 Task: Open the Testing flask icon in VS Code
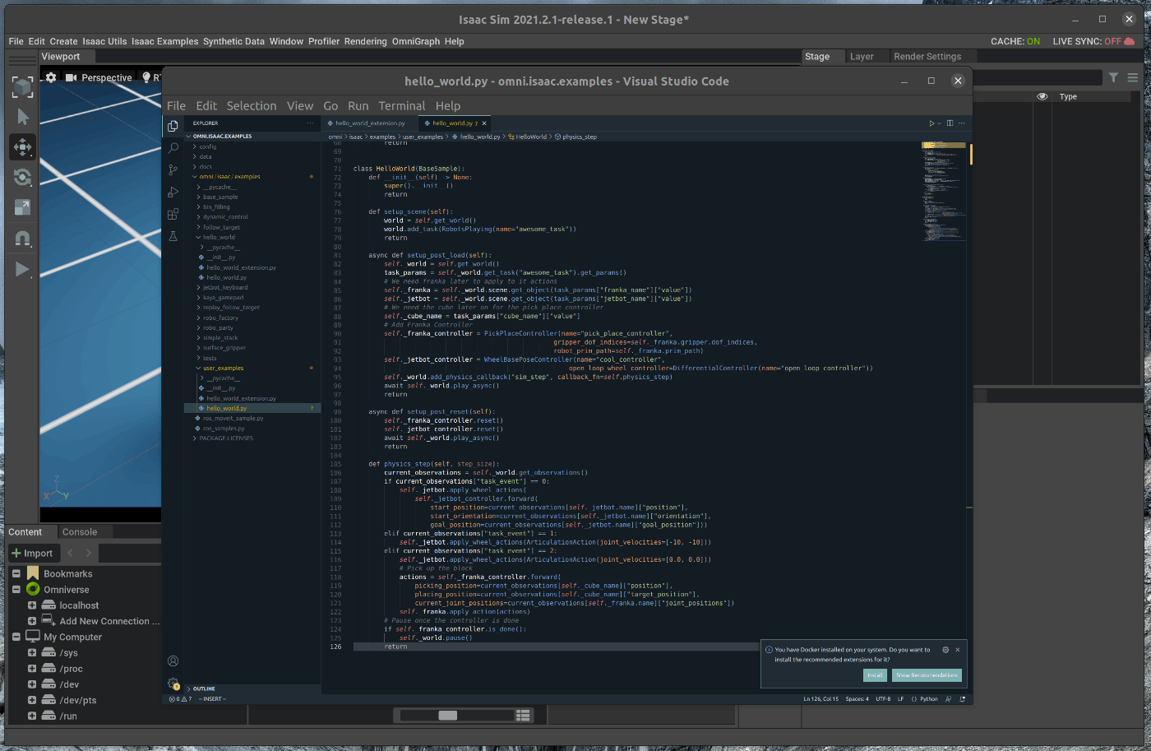coord(173,236)
